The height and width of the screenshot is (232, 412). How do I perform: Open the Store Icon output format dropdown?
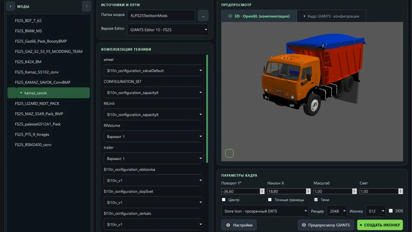coord(265,211)
